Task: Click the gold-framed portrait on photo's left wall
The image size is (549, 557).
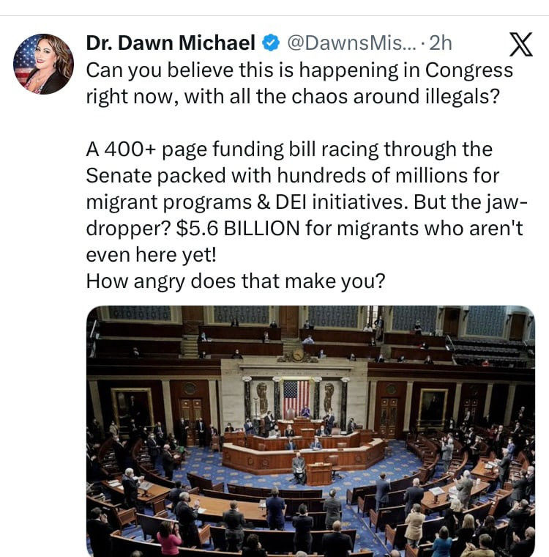Action: (132, 407)
